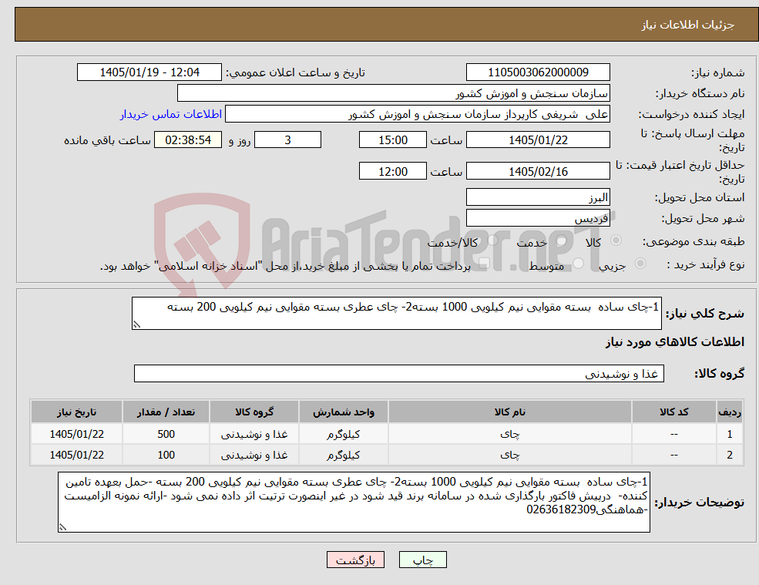Click the announcement date field 1405/01/19 - 12:04
Image resolution: width=759 pixels, height=585 pixels.
click(x=149, y=72)
